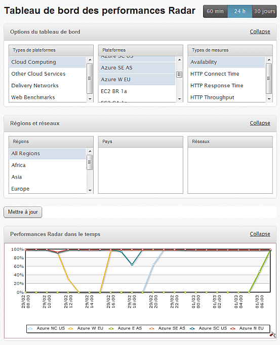Pick Europe in the regions list
The height and width of the screenshot is (345, 280).
point(48,189)
